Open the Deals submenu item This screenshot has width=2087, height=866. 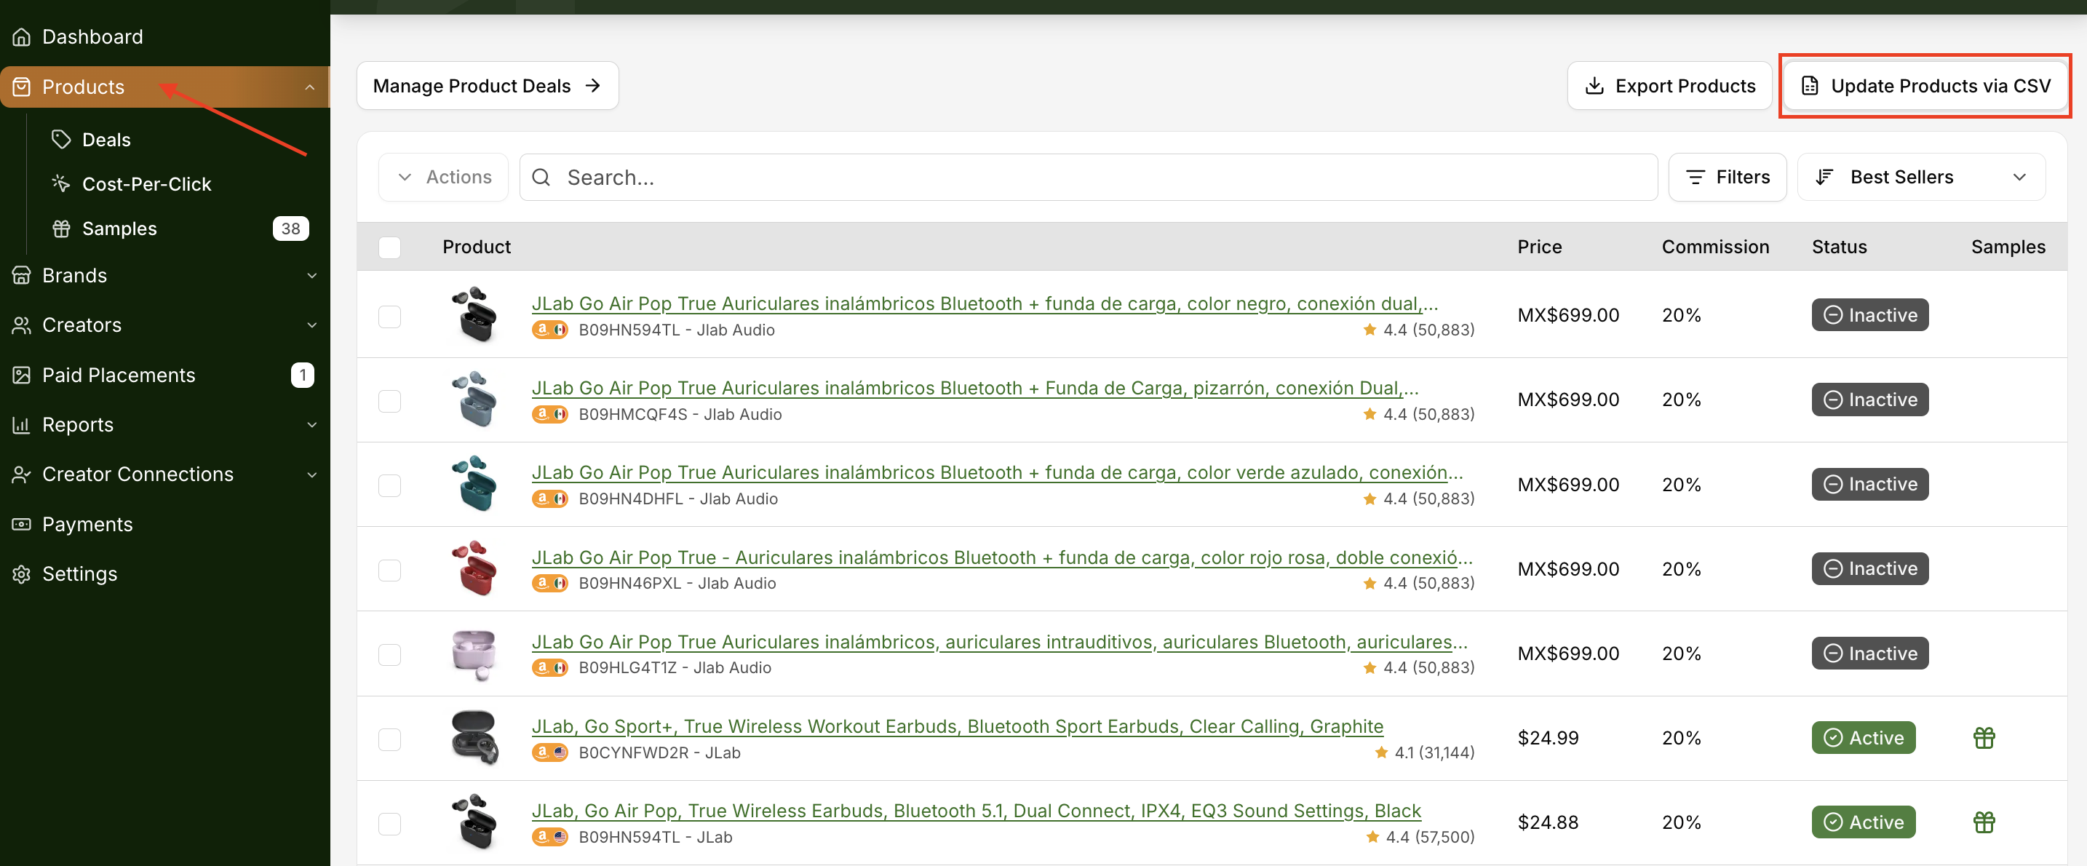(106, 139)
